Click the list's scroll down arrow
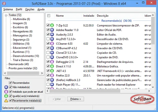This screenshot has width=158, height=112. (x=153, y=87)
